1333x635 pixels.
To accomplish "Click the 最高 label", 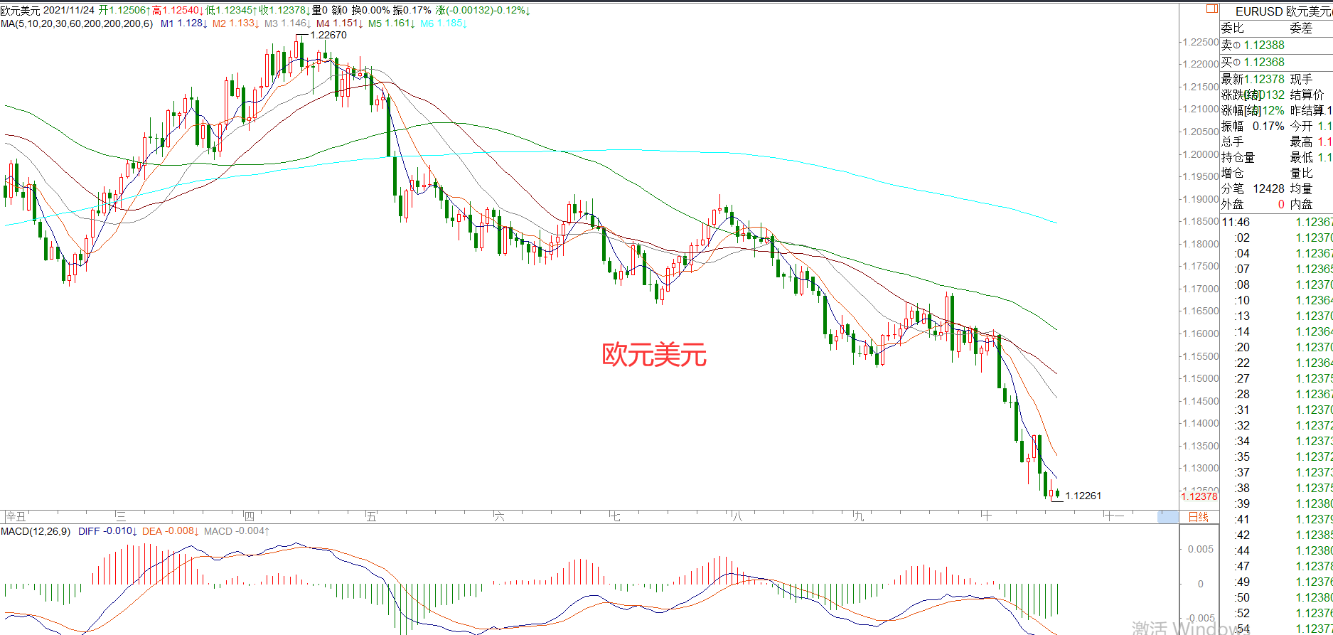I will point(1302,142).
